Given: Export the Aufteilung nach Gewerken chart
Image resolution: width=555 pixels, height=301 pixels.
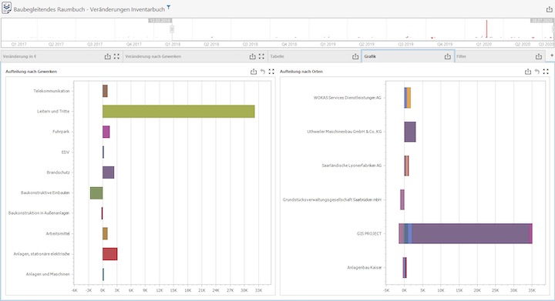Looking at the screenshot, I should (x=254, y=72).
